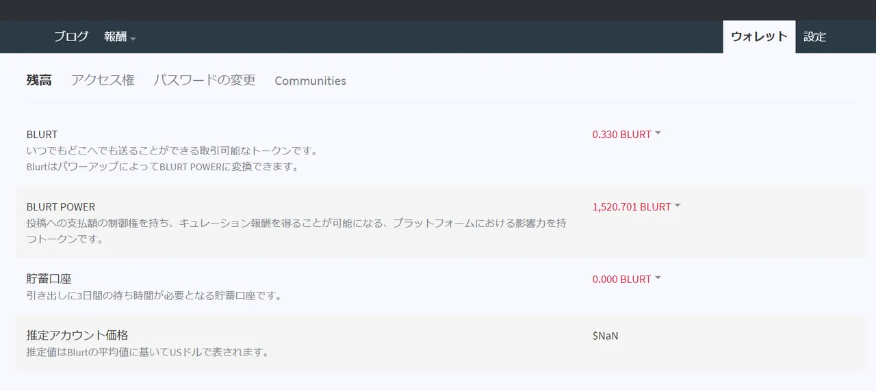Open the Communities link
Viewport: 876px width, 391px height.
coord(310,81)
